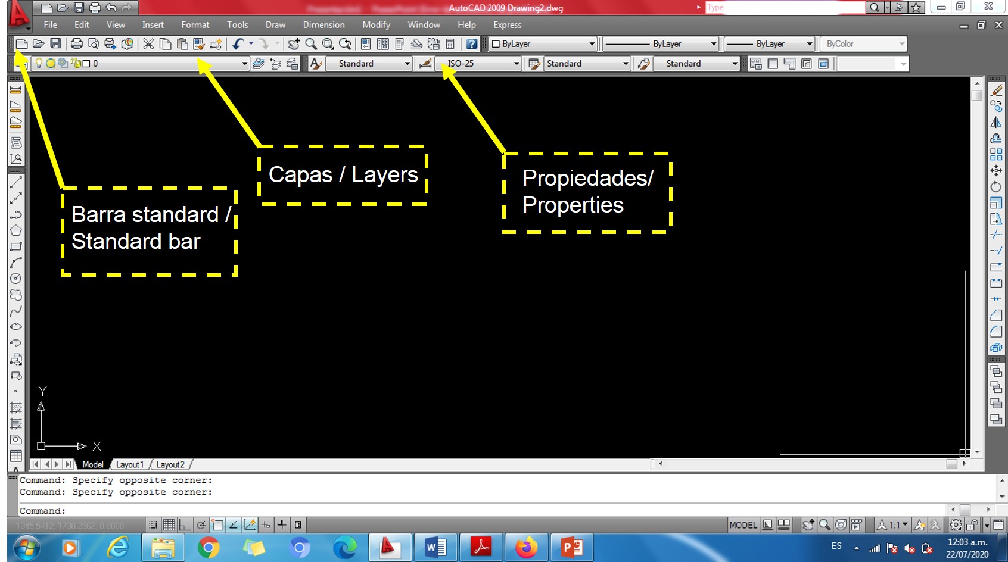
Task: Click the Command line input field
Action: coord(483,511)
